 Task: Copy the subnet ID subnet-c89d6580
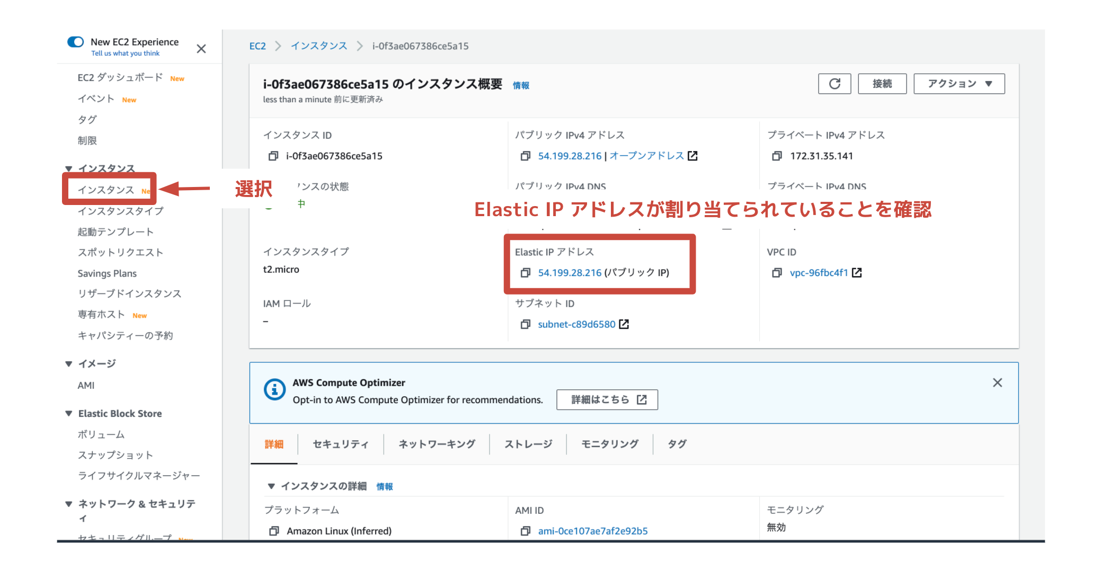tap(525, 324)
